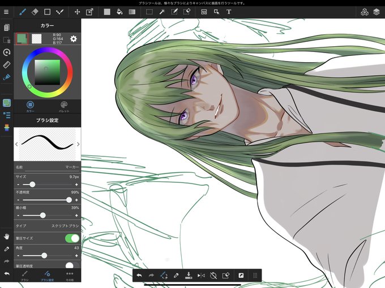Image resolution: width=385 pixels, height=288 pixels.
Task: Toggle the pressure opacity switch
Action: point(72,265)
